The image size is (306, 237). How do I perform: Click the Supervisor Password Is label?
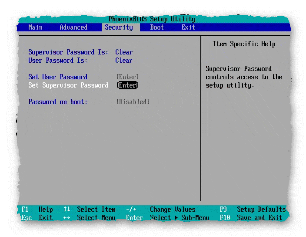click(x=68, y=52)
